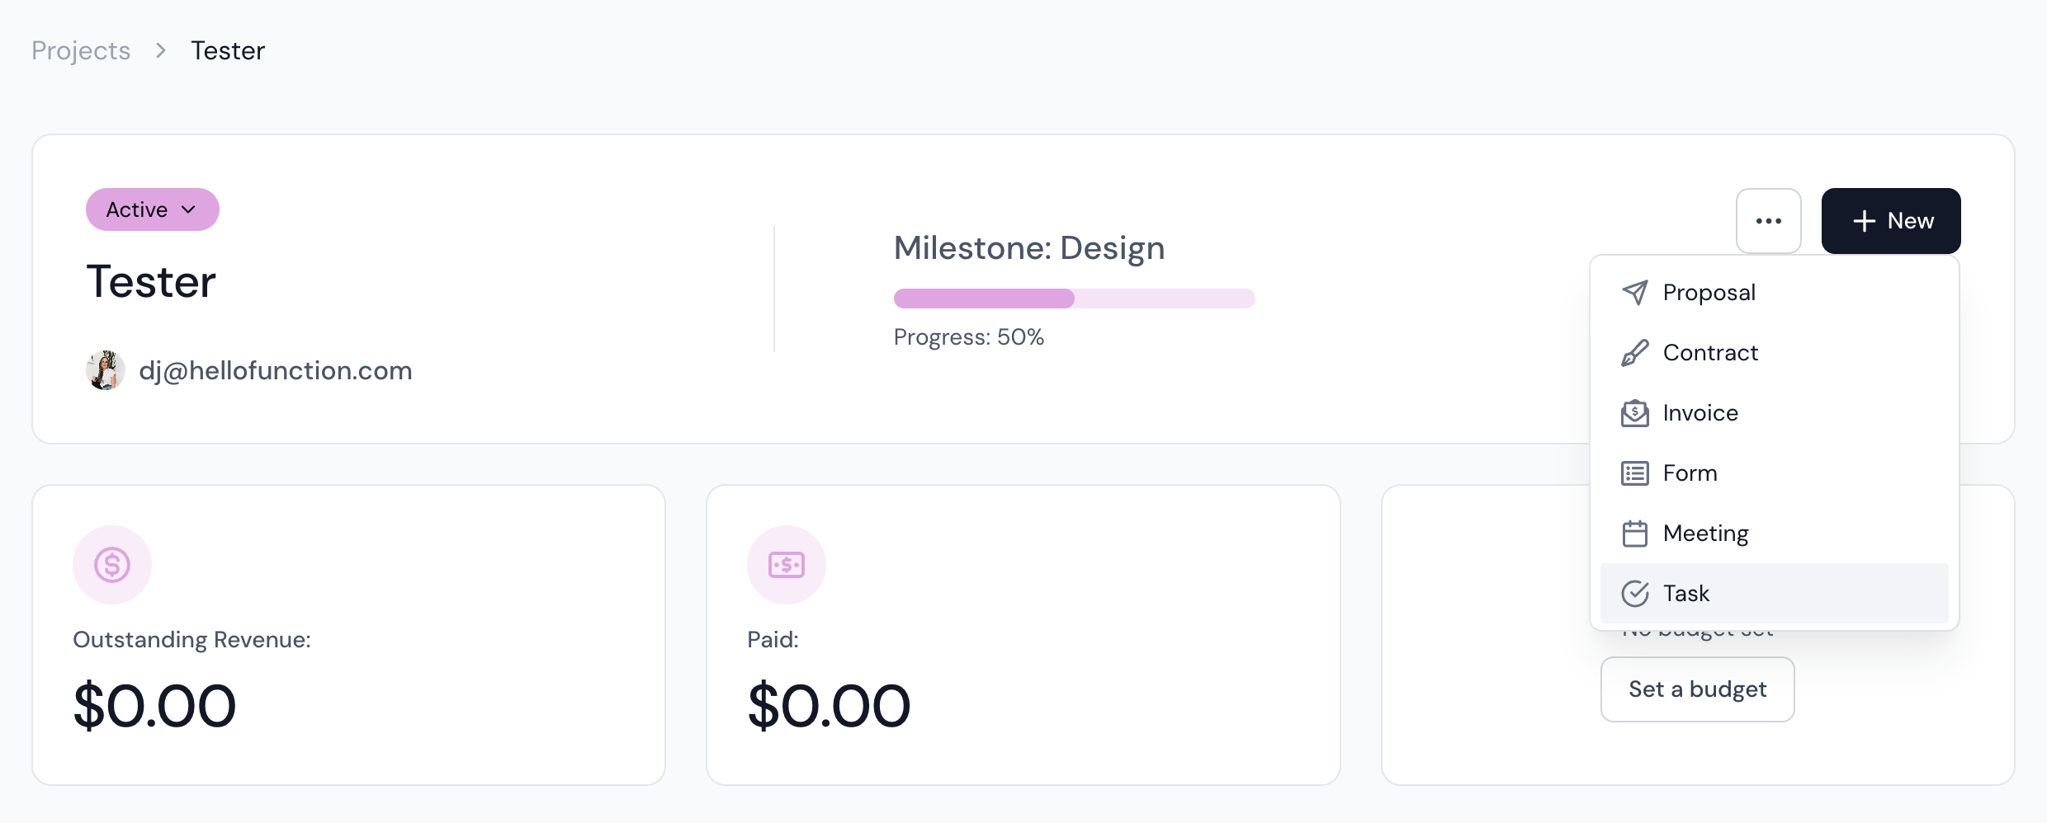This screenshot has height=823, width=2047.
Task: Click the Form list icon
Action: tap(1634, 473)
